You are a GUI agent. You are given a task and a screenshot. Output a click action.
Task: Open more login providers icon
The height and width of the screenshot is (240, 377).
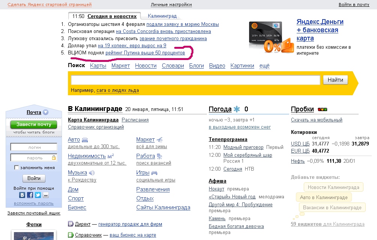(x=46, y=195)
